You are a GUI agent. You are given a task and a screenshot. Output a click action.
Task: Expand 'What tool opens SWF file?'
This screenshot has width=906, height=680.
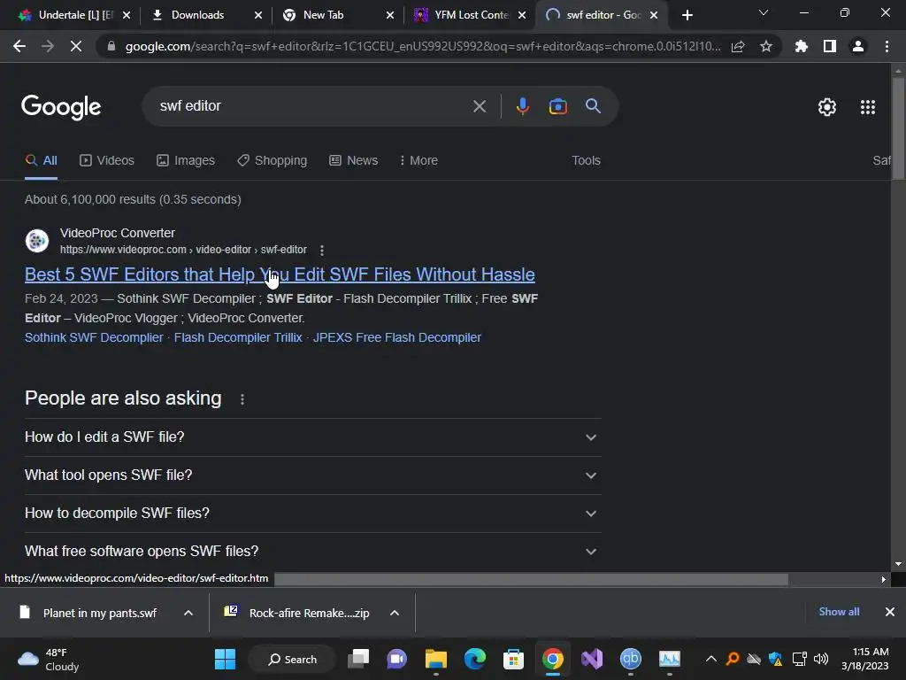[312, 475]
